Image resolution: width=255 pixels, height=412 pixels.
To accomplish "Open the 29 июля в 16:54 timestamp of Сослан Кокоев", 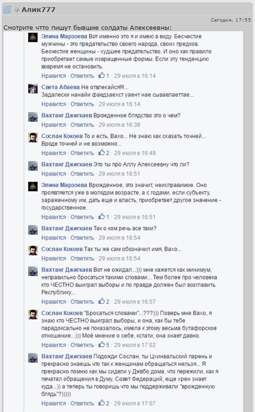I will pos(119,259).
